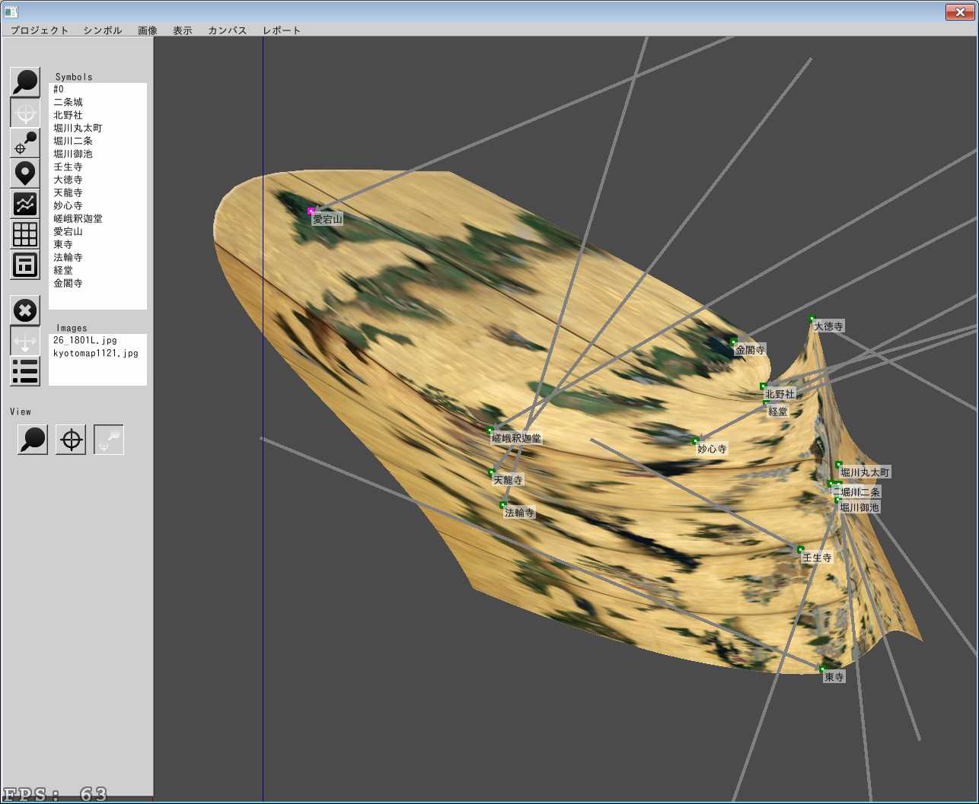This screenshot has width=979, height=804.
Task: Select 愛宕山 in the Symbols list
Action: pyautogui.click(x=97, y=231)
